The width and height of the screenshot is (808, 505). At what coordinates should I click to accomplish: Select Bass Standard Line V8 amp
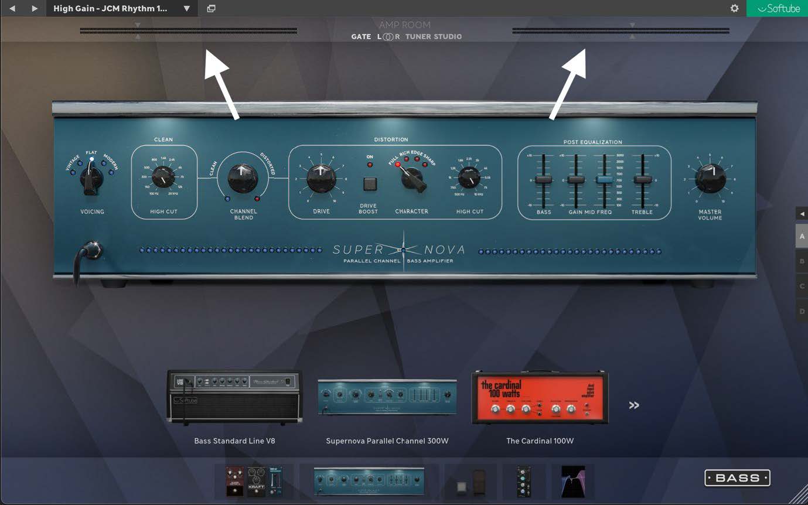[234, 397]
